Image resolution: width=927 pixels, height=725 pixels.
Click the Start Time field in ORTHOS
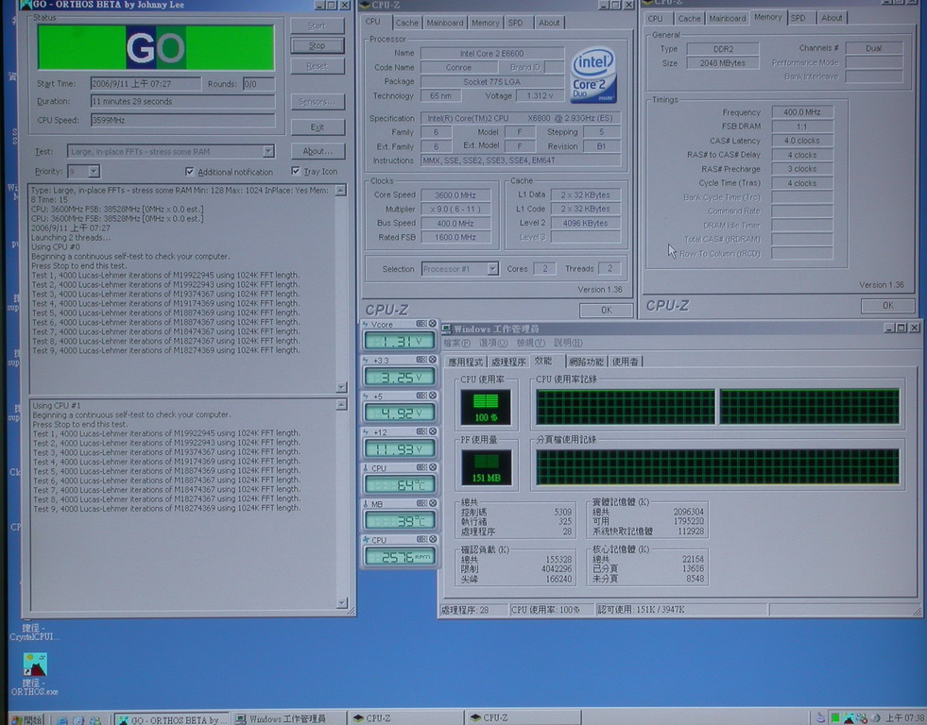(x=146, y=84)
